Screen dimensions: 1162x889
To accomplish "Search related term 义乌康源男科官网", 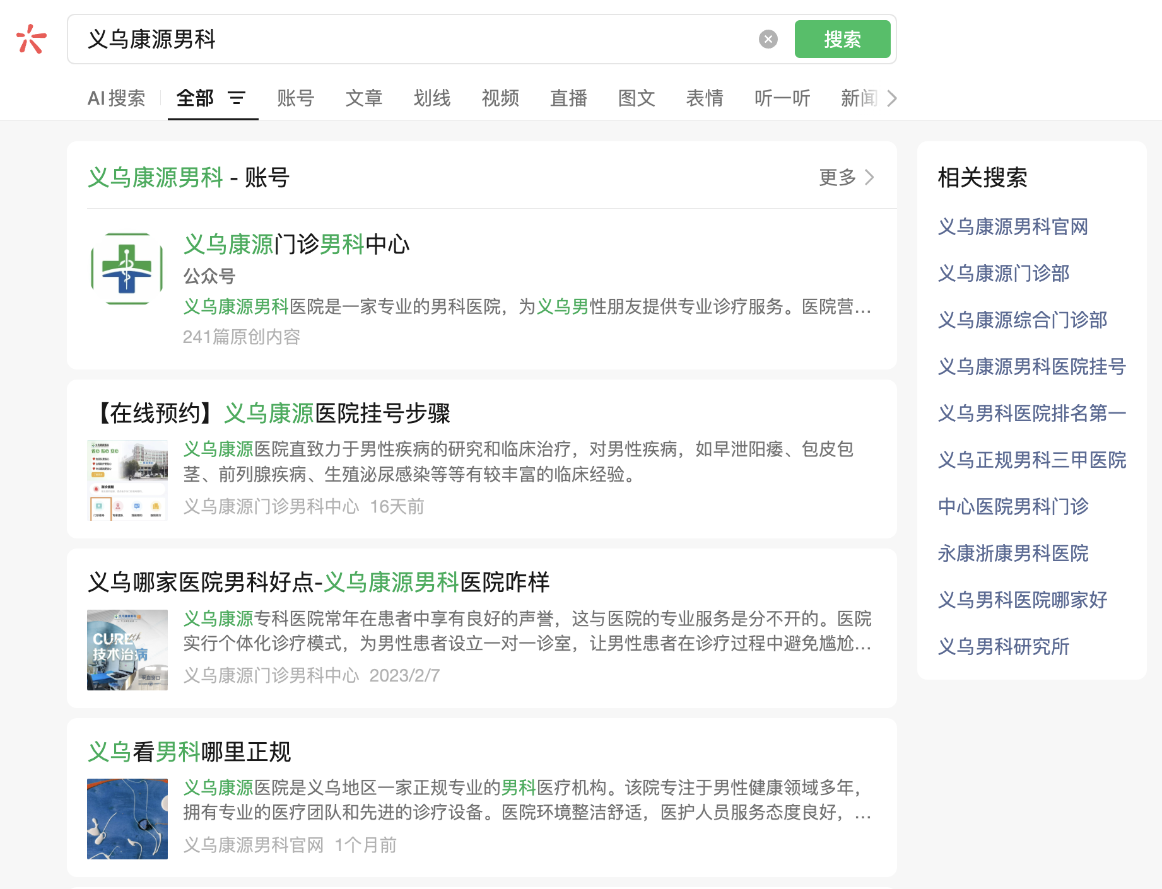I will pos(1013,226).
